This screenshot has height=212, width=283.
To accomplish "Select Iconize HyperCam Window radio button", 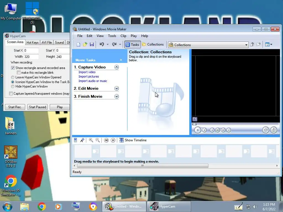I will 13,82.
